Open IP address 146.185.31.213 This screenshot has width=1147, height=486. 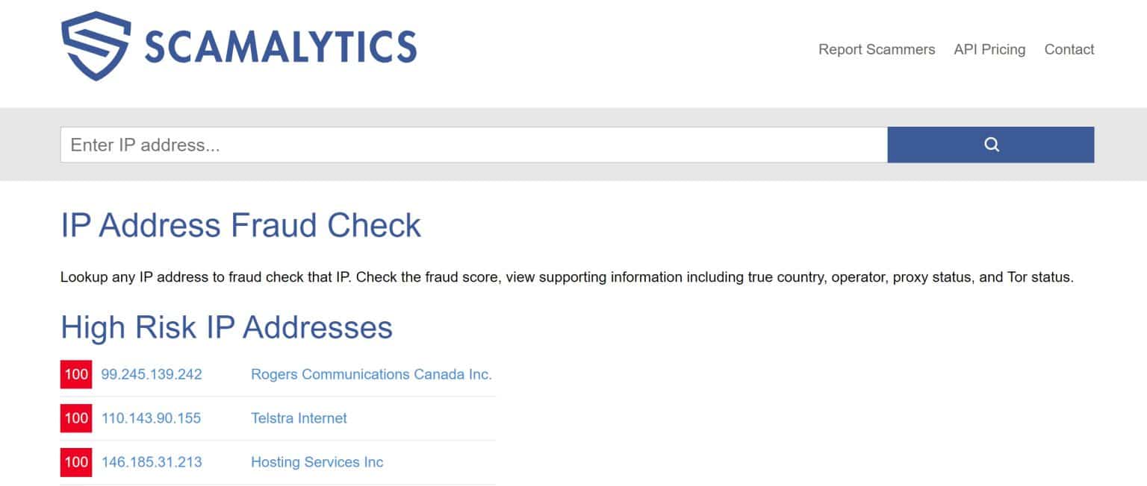tap(152, 462)
